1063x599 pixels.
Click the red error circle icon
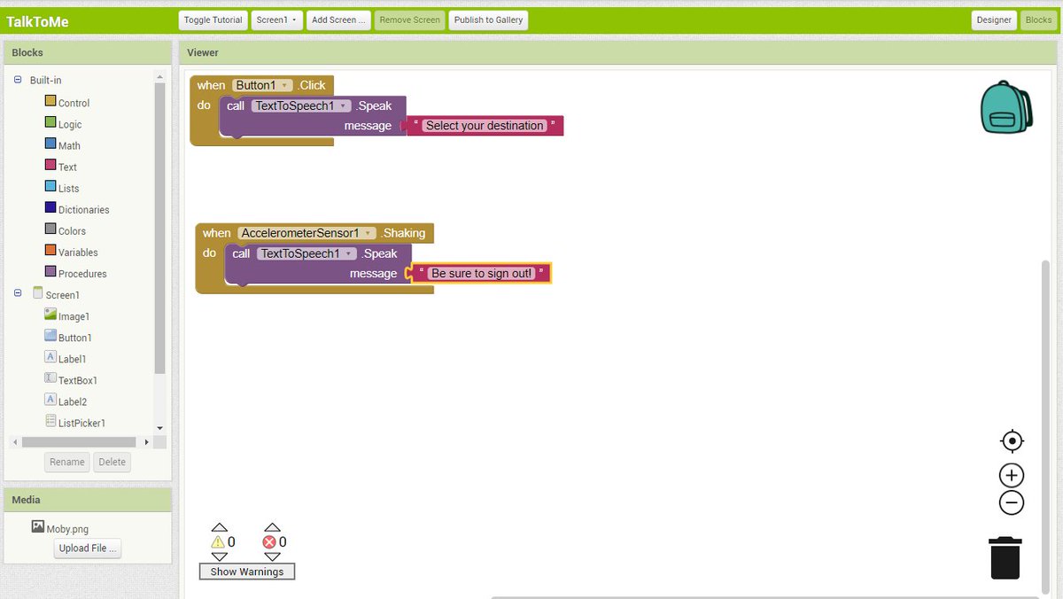[x=269, y=542]
